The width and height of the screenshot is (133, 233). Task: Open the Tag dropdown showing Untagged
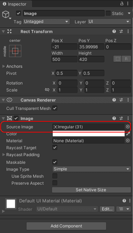(x=46, y=22)
